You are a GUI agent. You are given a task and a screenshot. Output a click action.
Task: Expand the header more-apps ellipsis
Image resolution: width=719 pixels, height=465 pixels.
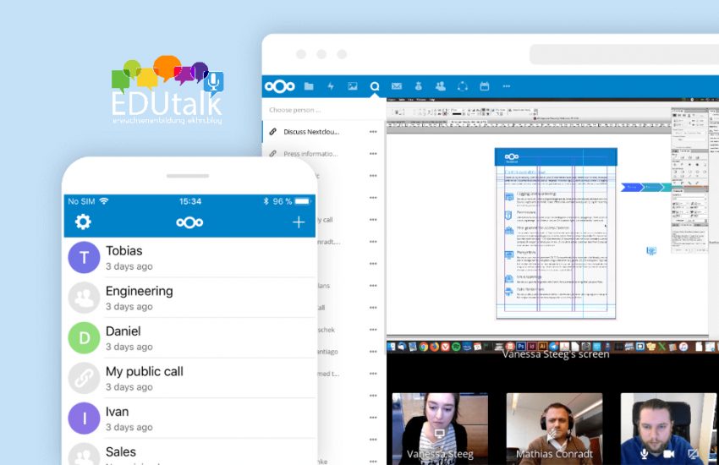506,86
